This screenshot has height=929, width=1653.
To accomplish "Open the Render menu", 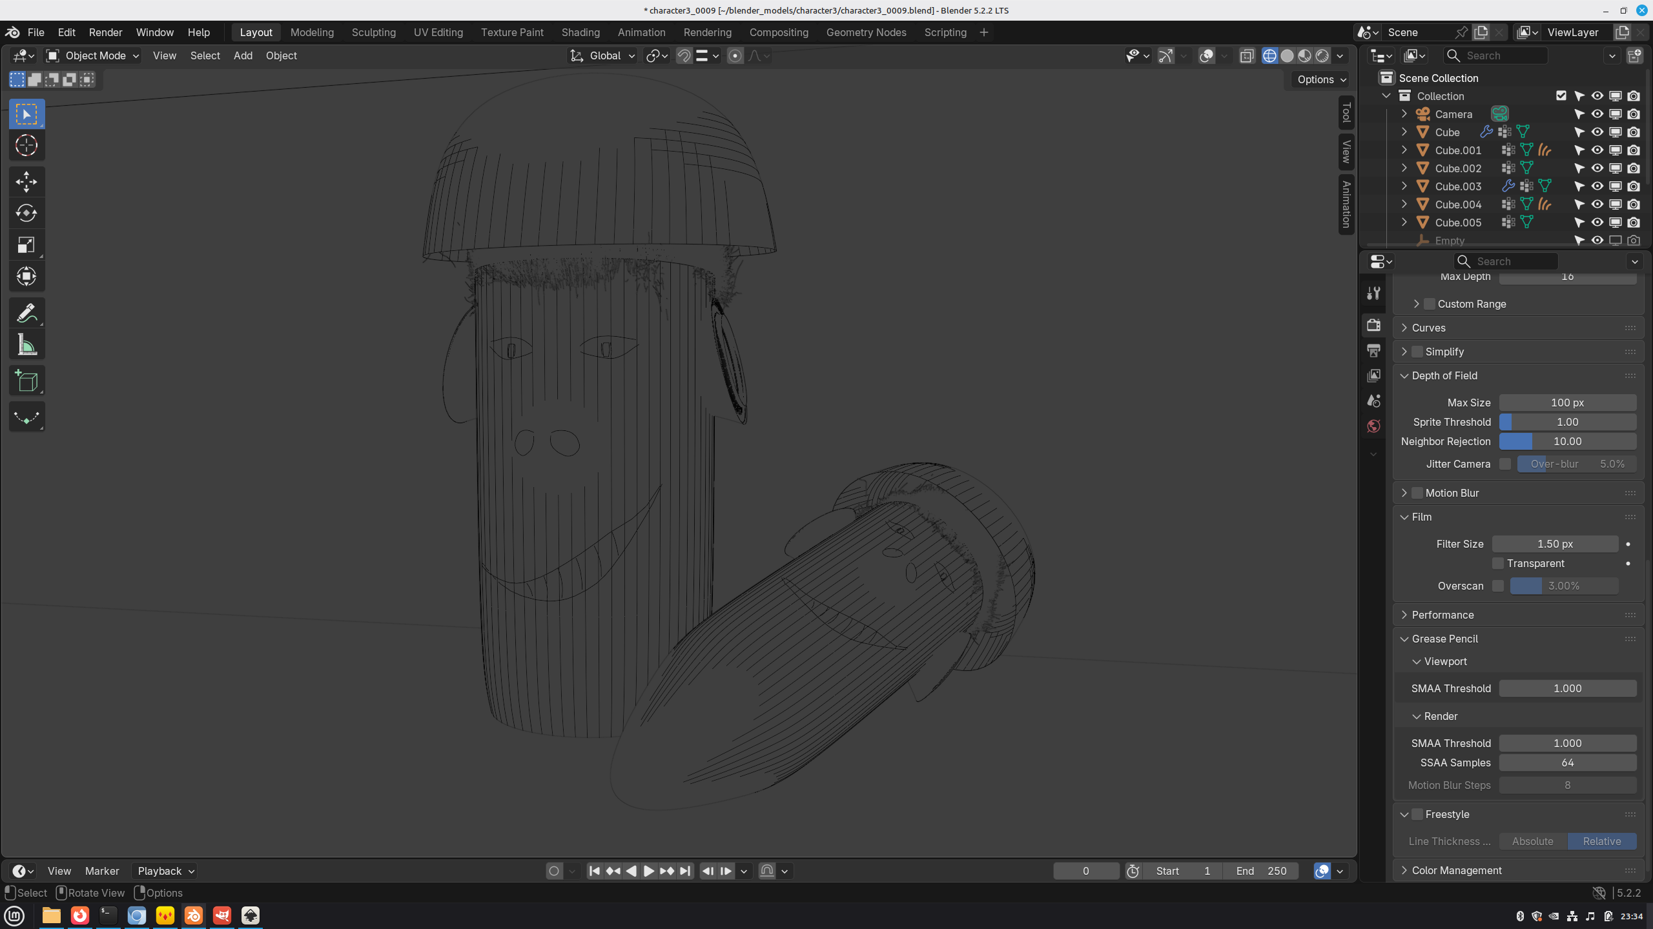I will pyautogui.click(x=105, y=32).
